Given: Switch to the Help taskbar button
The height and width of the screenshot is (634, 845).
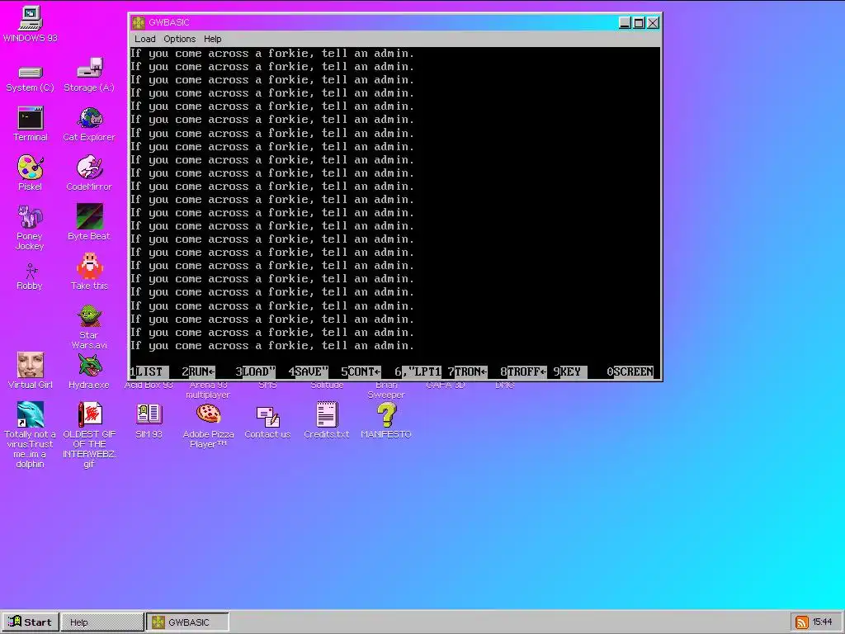Looking at the screenshot, I should 102,622.
